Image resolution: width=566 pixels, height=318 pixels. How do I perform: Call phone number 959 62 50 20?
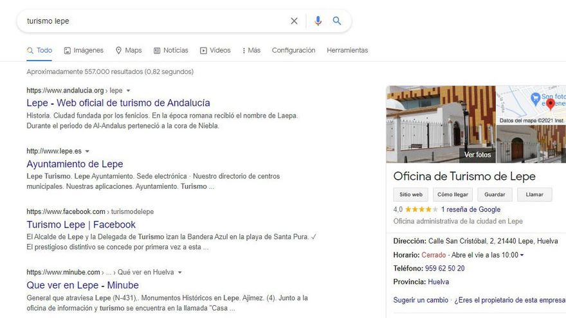[x=444, y=269]
